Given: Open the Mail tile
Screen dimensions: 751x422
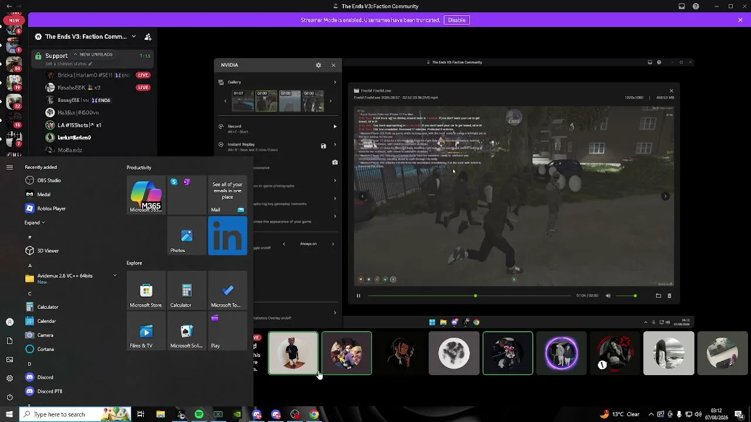Looking at the screenshot, I should click(x=228, y=195).
